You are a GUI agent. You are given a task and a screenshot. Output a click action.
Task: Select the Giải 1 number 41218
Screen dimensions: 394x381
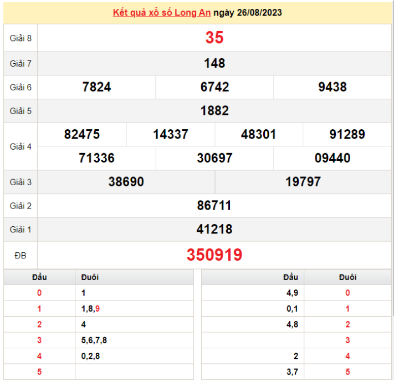[x=214, y=229]
